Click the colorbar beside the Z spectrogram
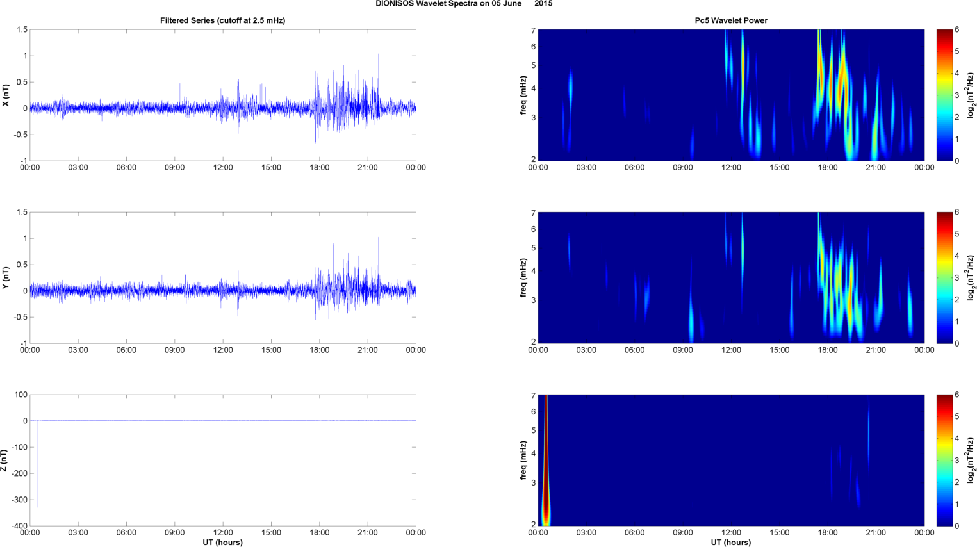Image resolution: width=977 pixels, height=547 pixels. point(944,461)
